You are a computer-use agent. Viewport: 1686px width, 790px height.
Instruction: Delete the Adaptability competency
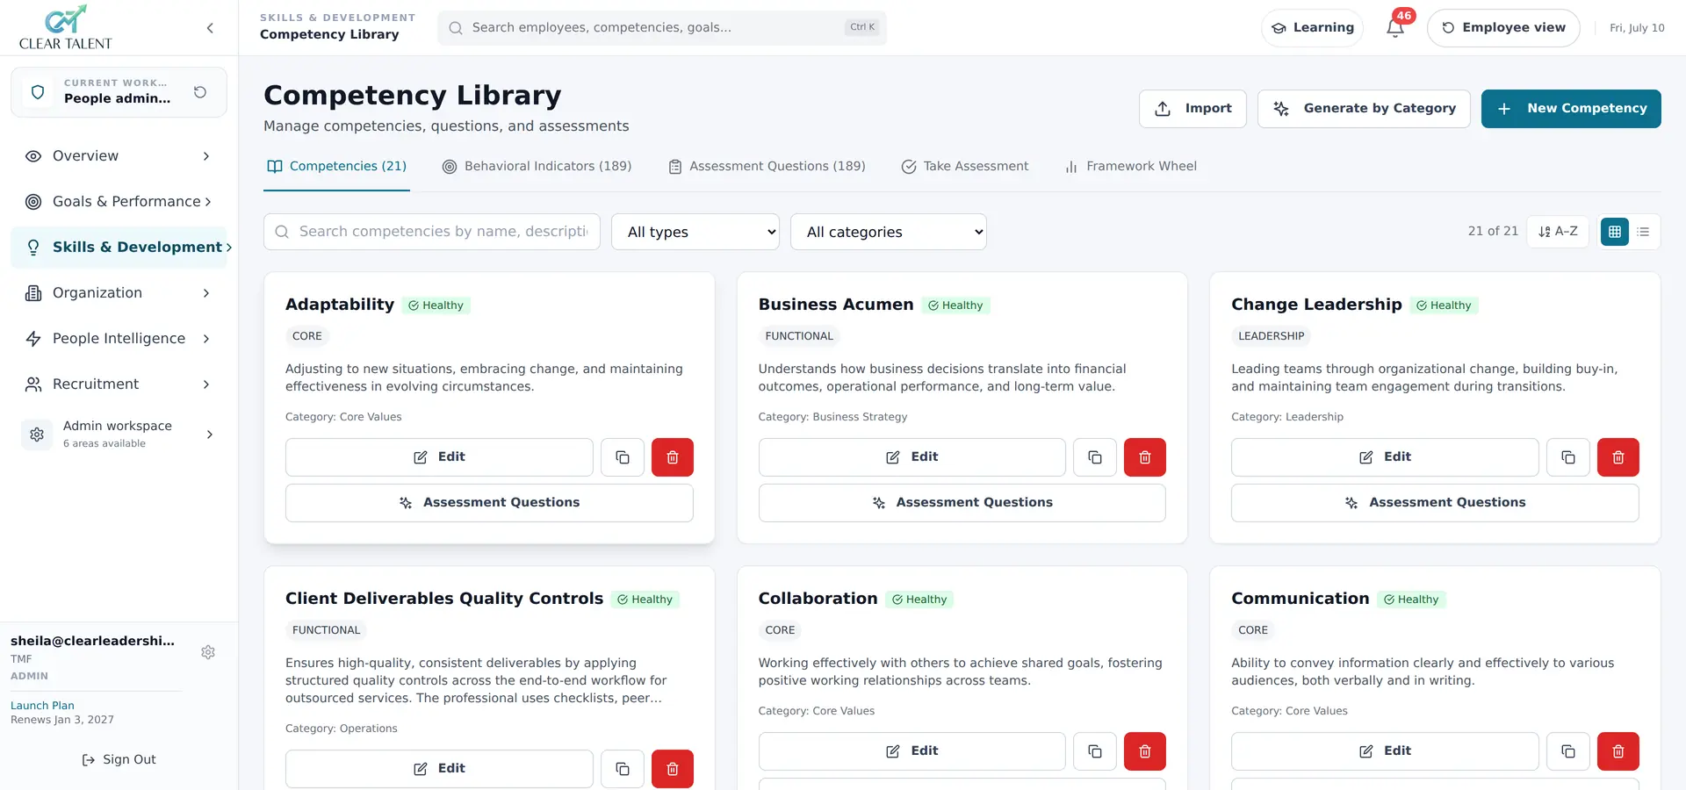673,457
